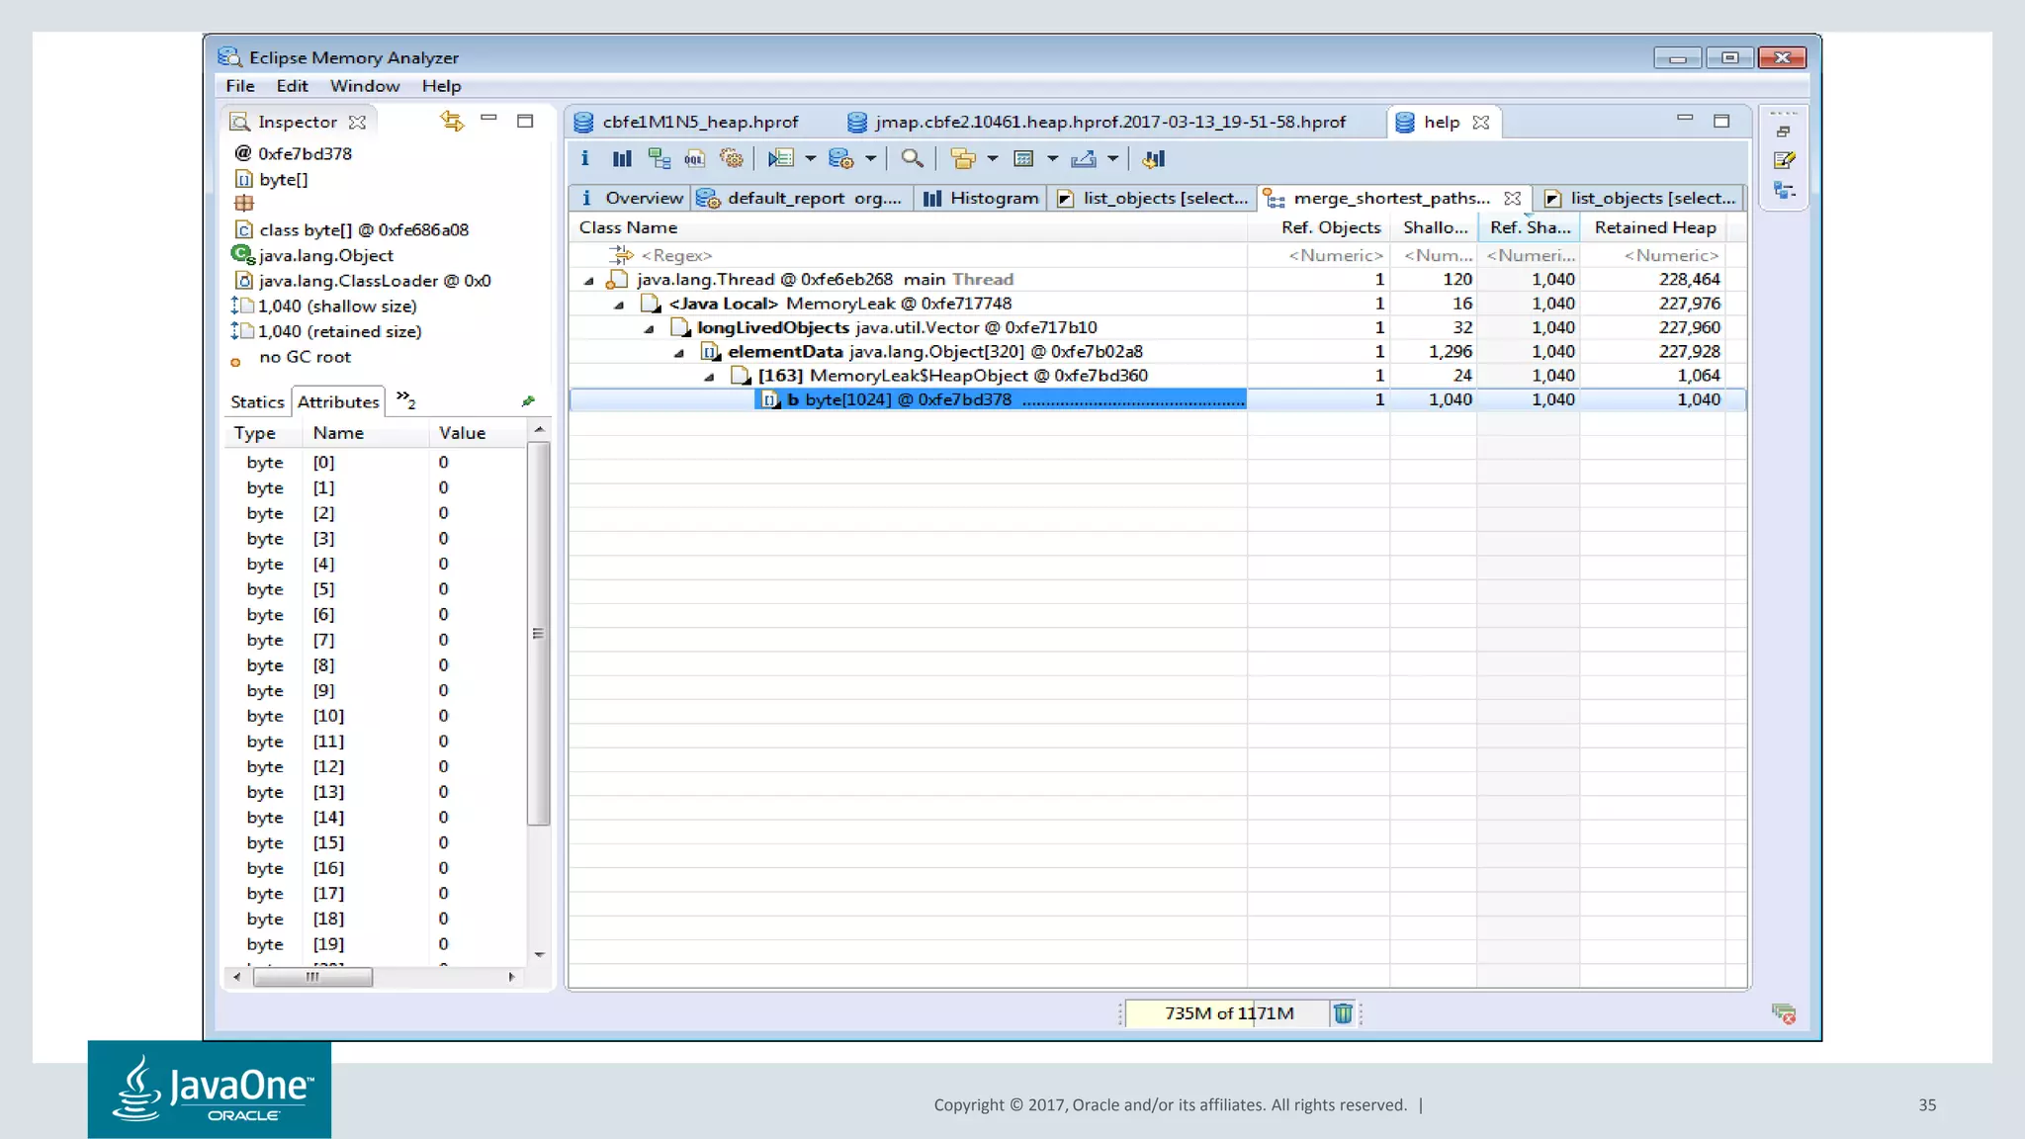This screenshot has height=1139, width=2025.
Task: Click the Ref. Objects Numeric filter field
Action: click(1319, 255)
